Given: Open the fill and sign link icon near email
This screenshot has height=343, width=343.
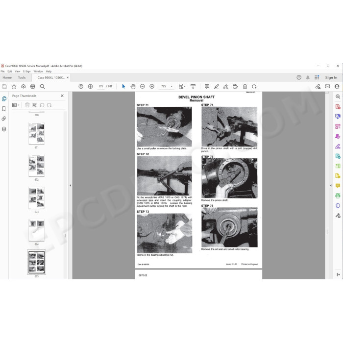Looking at the screenshot, I should (x=318, y=86).
